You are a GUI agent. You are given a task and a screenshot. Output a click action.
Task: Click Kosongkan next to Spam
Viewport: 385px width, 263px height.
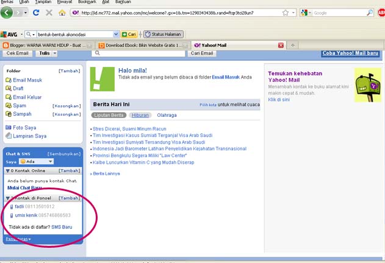pyautogui.click(x=67, y=106)
